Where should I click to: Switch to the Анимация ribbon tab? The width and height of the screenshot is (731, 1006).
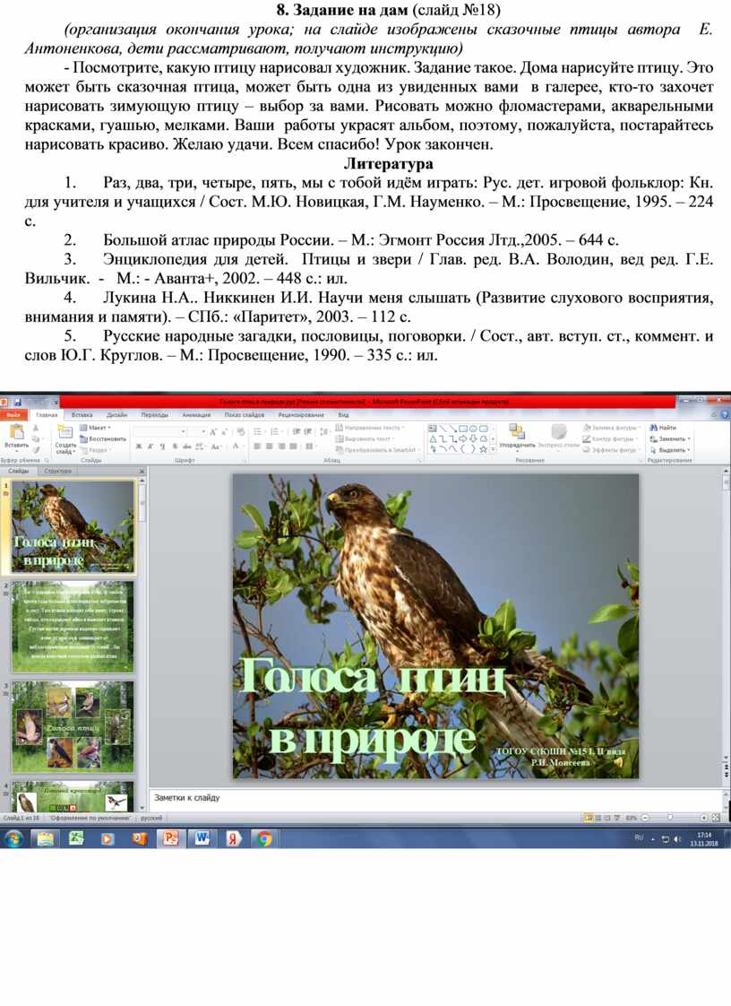[x=195, y=415]
